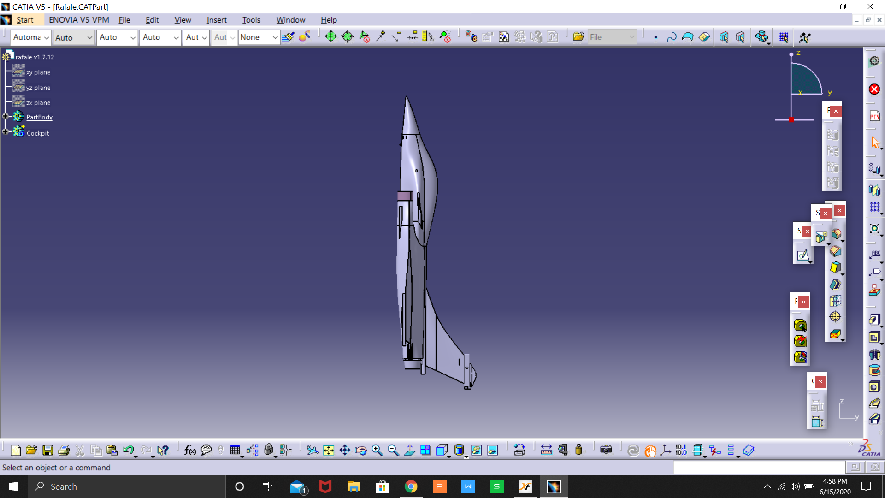Click the Undo arrow icon
The width and height of the screenshot is (885, 498).
click(129, 450)
